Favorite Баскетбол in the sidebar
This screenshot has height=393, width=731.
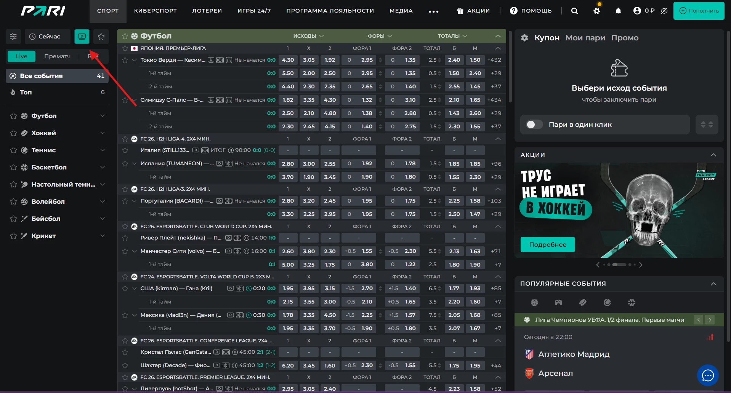coord(13,167)
